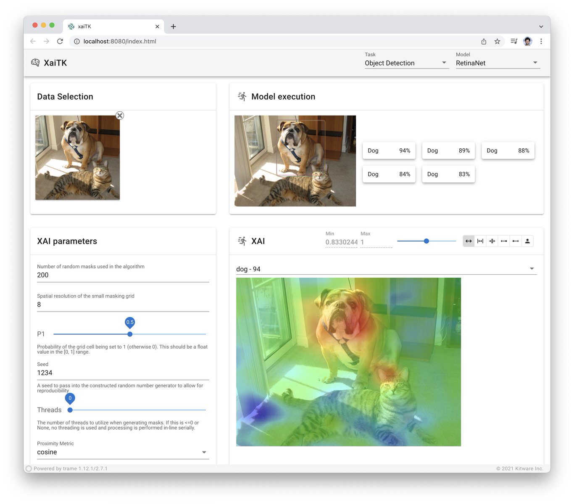This screenshot has height=504, width=574.
Task: Select the Dog 94% detection result
Action: 389,150
